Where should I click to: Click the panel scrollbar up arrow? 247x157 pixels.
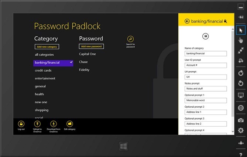pyautogui.click(x=233, y=29)
